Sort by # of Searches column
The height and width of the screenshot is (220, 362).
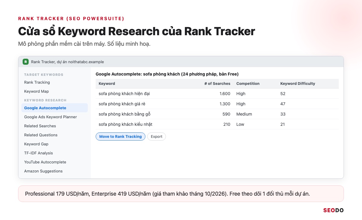(x=217, y=83)
